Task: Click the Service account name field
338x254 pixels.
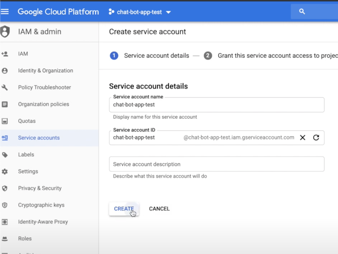Action: pyautogui.click(x=217, y=105)
